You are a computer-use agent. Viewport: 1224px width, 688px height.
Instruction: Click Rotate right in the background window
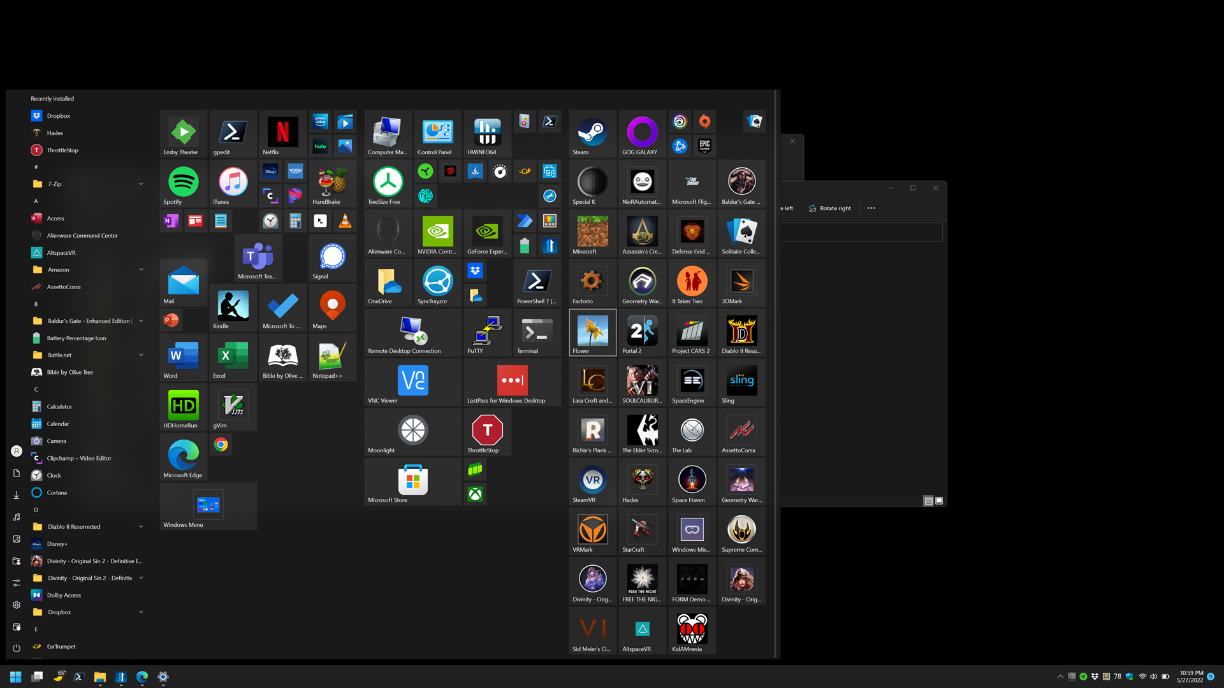[830, 208]
